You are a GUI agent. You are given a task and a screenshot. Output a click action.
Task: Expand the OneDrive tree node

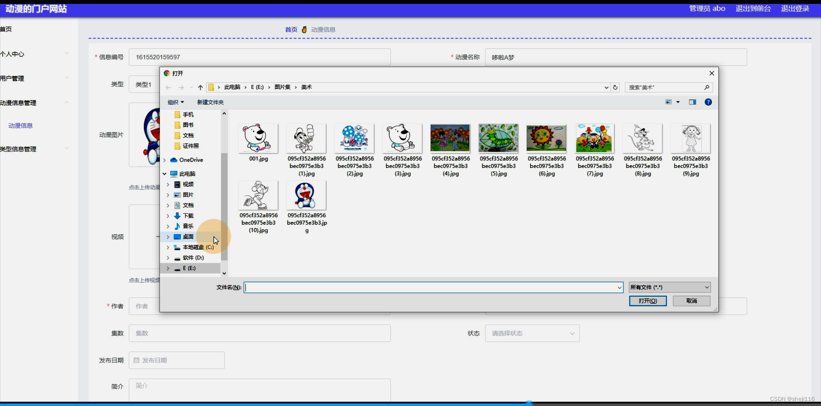point(165,160)
